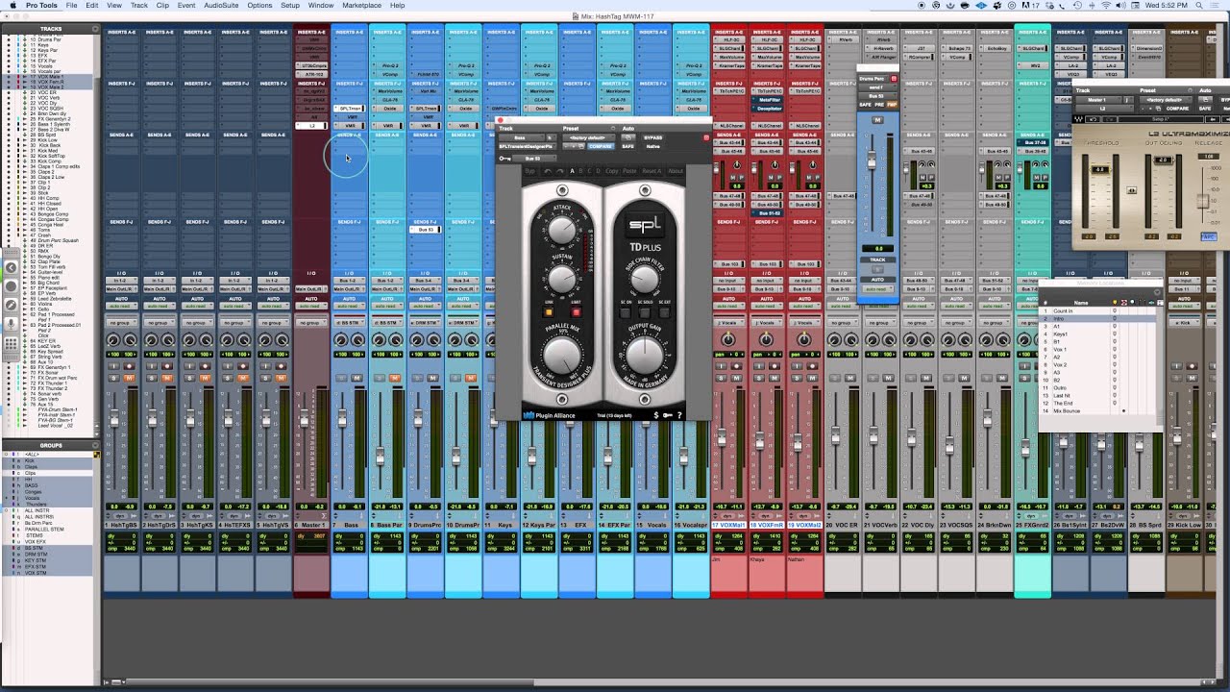Click the microphone icon on the floating side toolbar

(11, 323)
